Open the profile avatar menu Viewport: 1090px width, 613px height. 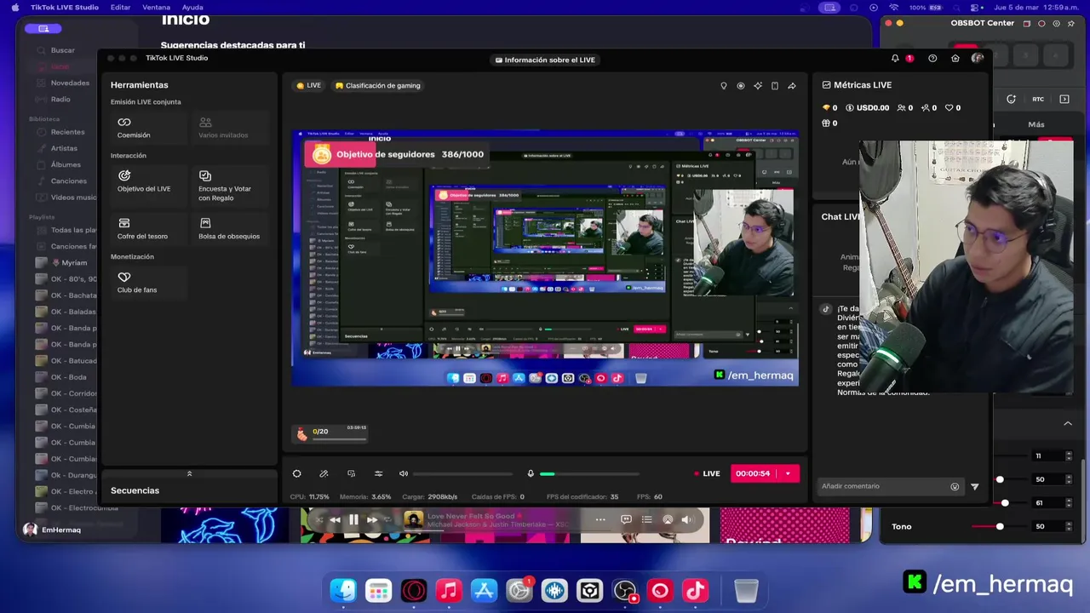tap(977, 58)
